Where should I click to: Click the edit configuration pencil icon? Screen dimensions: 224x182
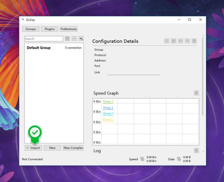pos(173,41)
